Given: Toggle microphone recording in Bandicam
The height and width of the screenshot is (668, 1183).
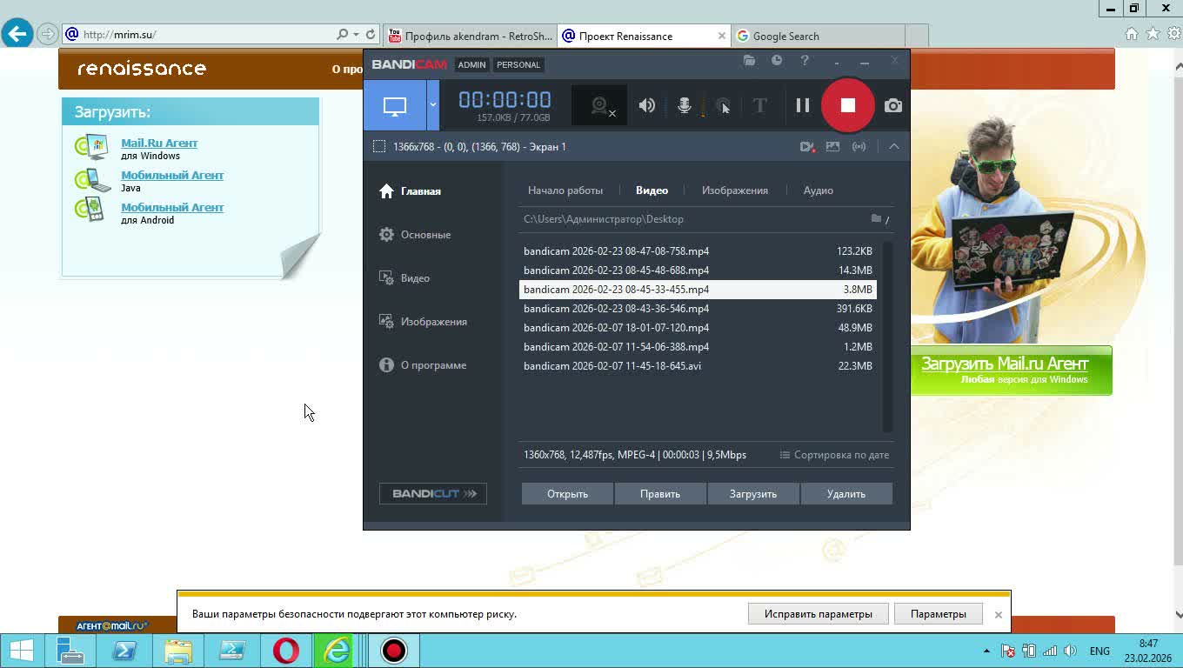Looking at the screenshot, I should pyautogui.click(x=685, y=105).
